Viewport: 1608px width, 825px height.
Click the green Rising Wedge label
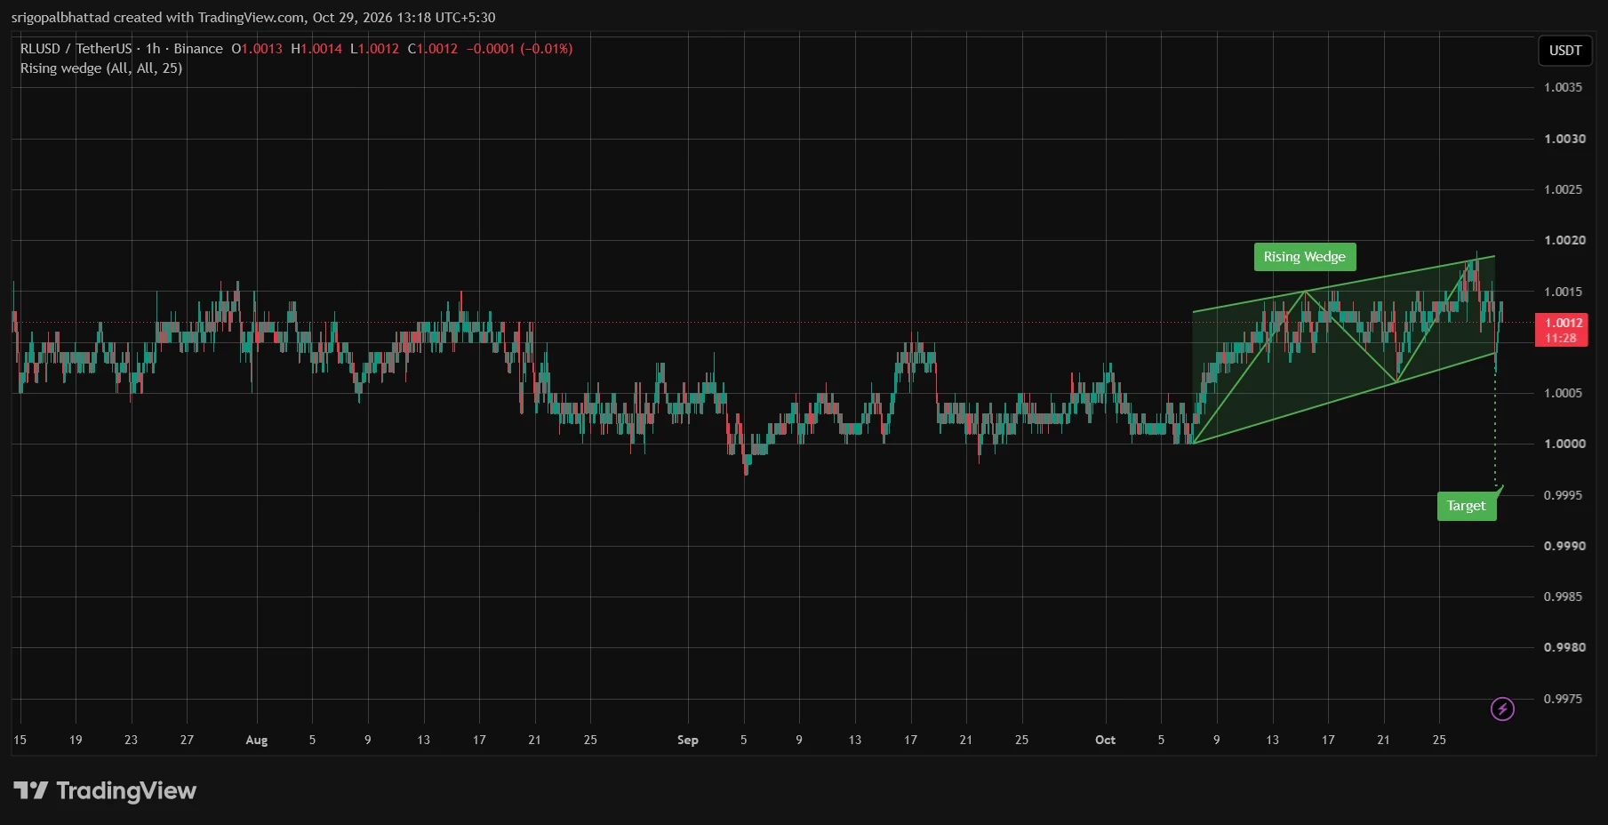click(x=1305, y=257)
